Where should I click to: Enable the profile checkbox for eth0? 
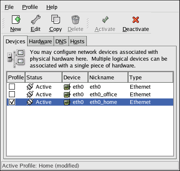tap(12, 87)
